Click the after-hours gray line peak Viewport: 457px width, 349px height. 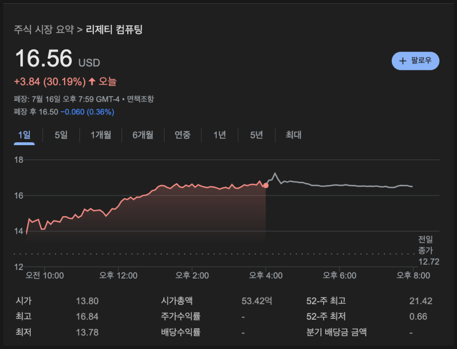point(275,174)
